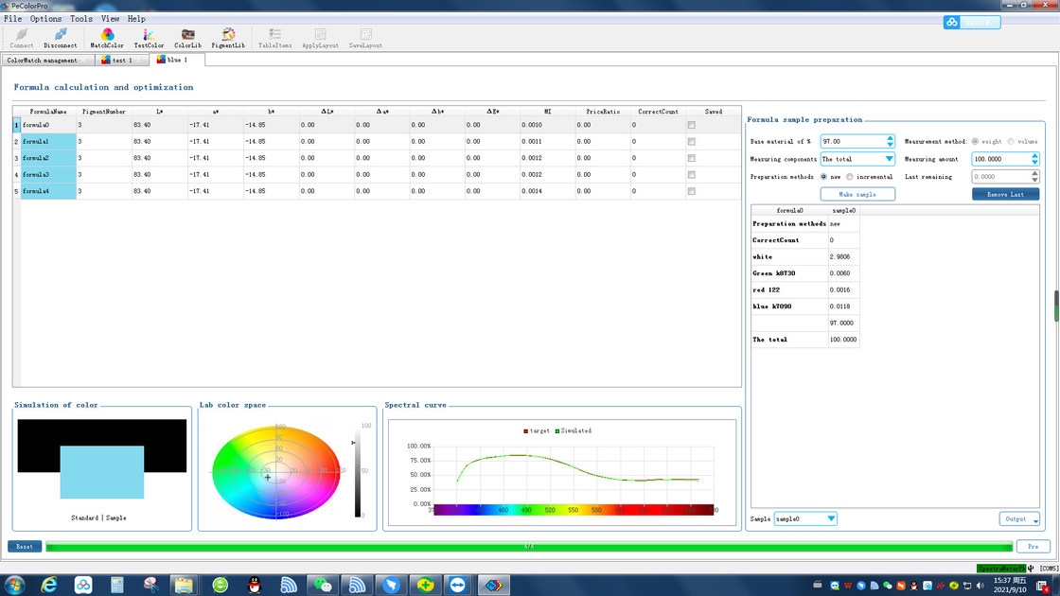Click the Pre button

pos(1033,546)
